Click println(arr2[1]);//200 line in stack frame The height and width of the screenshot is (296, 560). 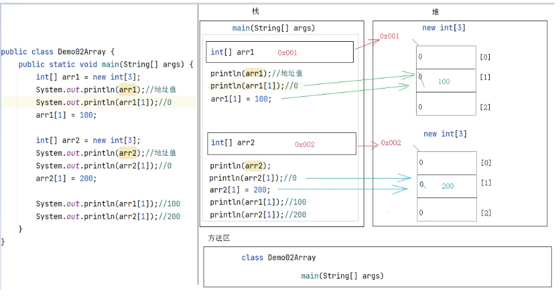click(258, 215)
